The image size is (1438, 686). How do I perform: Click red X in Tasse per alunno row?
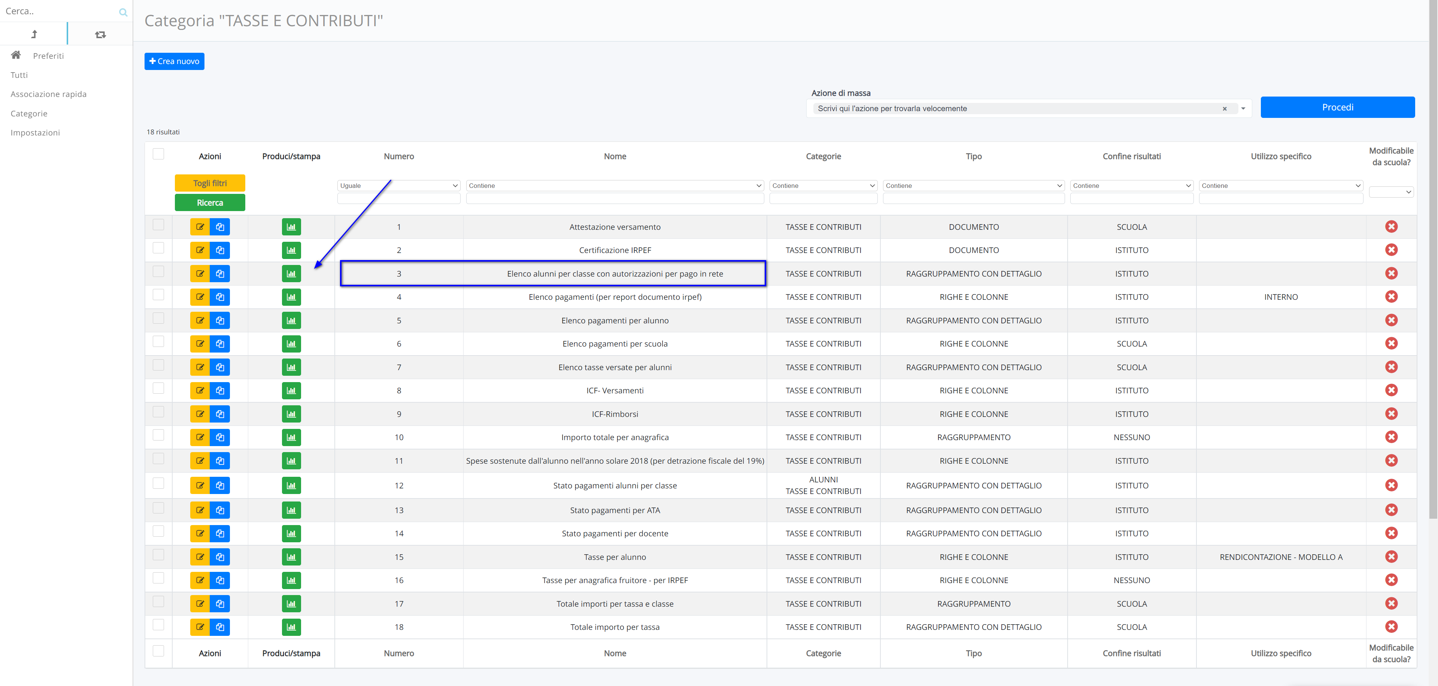(1391, 557)
